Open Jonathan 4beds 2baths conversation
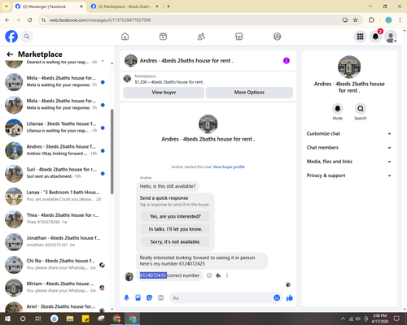 pos(55,242)
